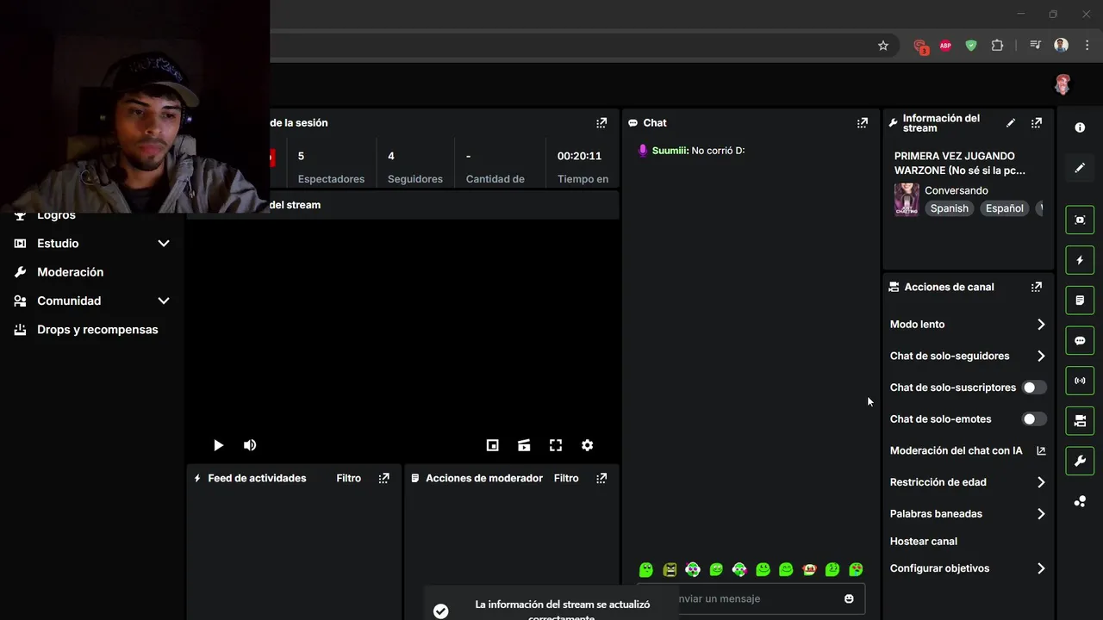The width and height of the screenshot is (1103, 620).
Task: Pop out the Acciones de canal panel
Action: 1037,287
